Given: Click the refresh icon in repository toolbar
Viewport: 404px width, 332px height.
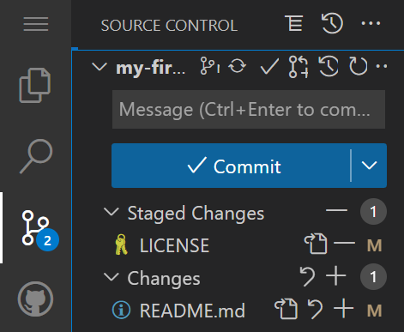Looking at the screenshot, I should point(358,66).
